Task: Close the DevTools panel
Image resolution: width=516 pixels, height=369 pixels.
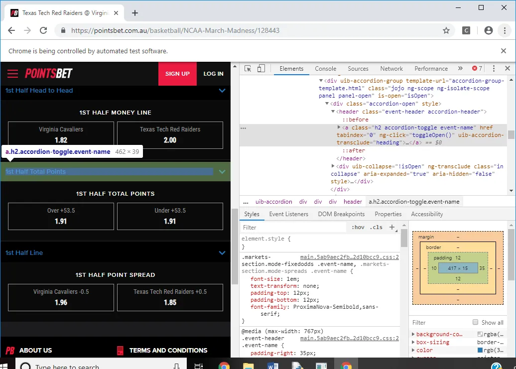Action: pyautogui.click(x=508, y=68)
